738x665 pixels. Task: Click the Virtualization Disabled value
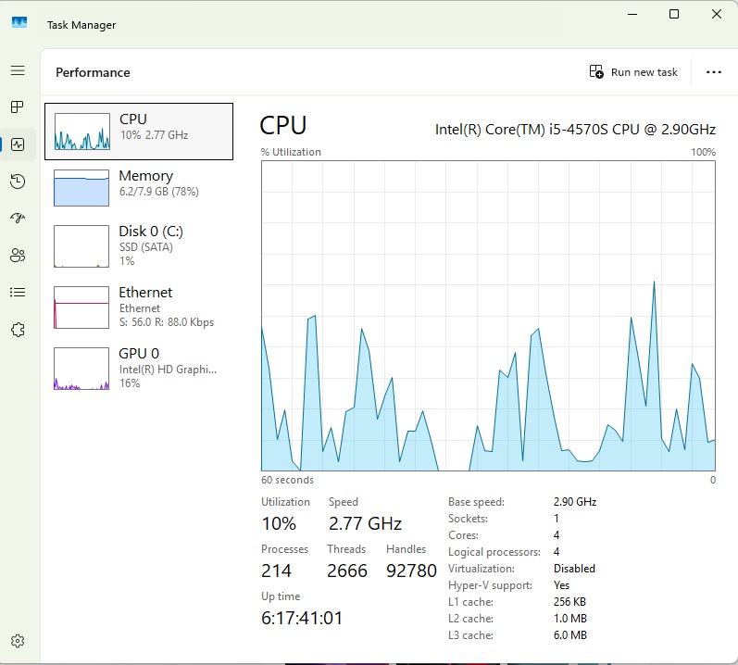[x=574, y=569]
